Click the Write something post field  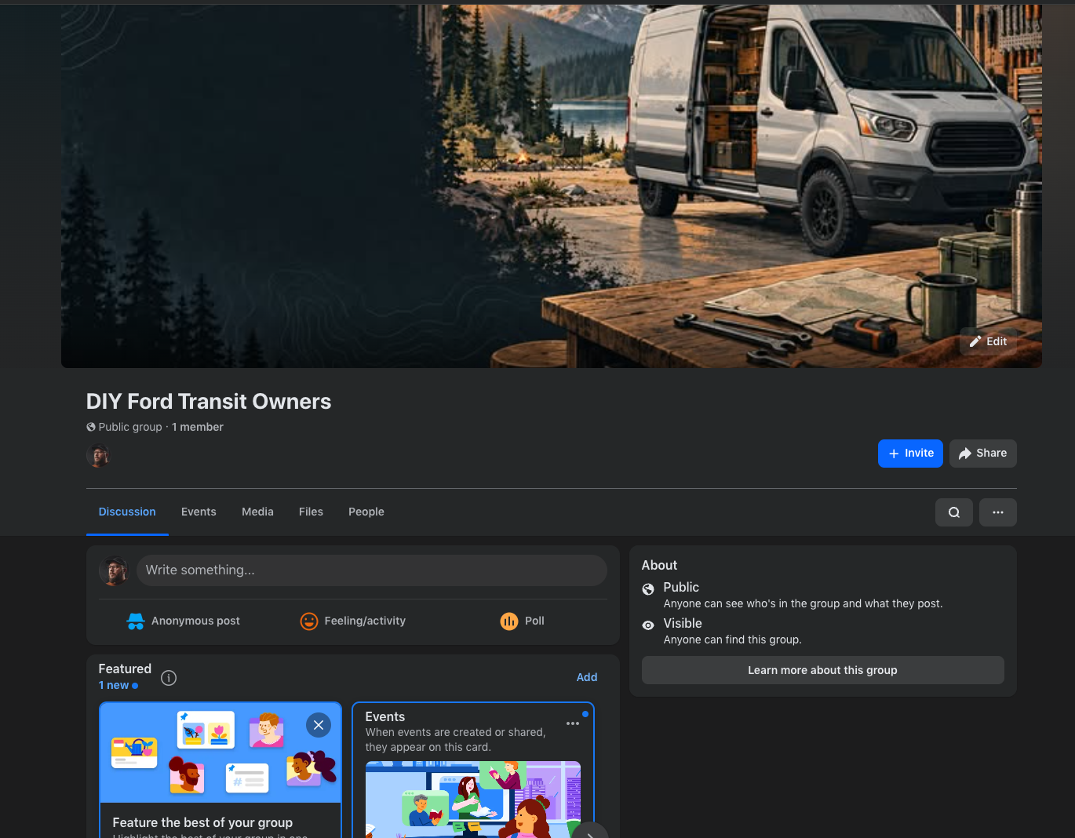[x=372, y=570]
